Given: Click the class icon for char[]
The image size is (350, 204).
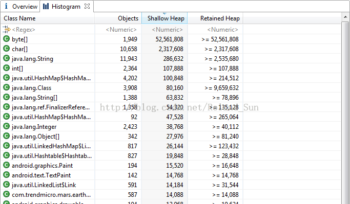Looking at the screenshot, I should [x=7, y=49].
